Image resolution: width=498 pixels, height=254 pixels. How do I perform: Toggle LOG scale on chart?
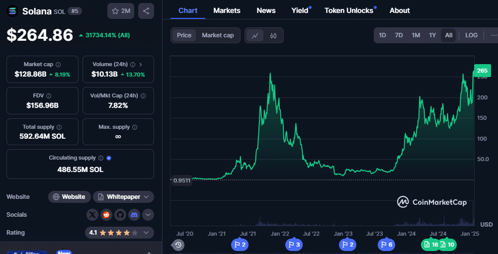(x=471, y=35)
